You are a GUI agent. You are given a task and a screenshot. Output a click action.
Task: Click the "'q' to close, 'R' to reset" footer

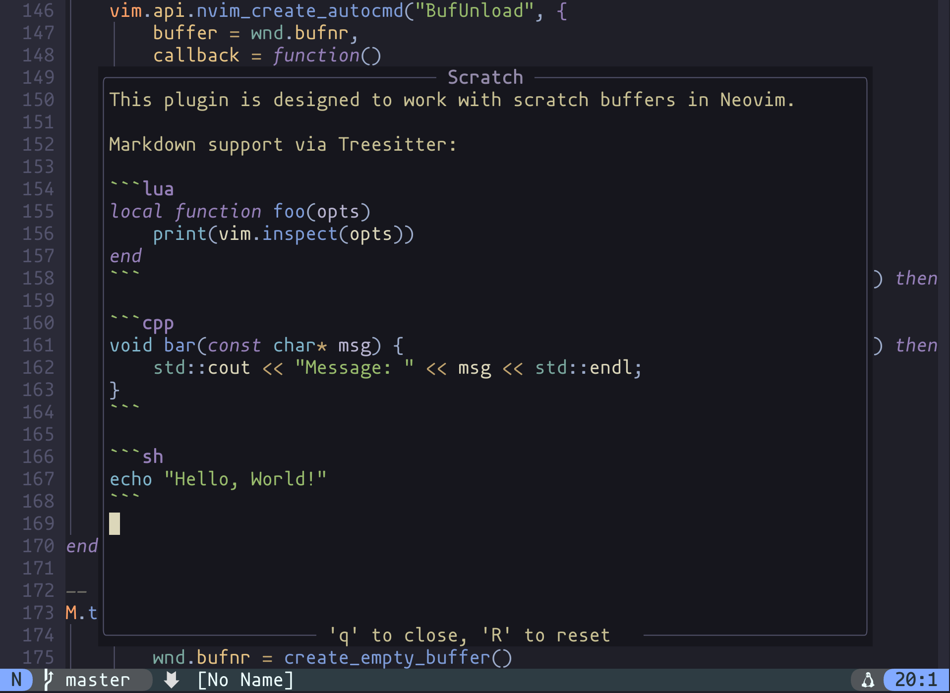click(470, 635)
